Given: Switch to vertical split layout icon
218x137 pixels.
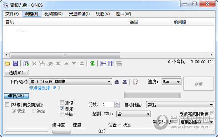Looking at the screenshot, I should (111, 63).
